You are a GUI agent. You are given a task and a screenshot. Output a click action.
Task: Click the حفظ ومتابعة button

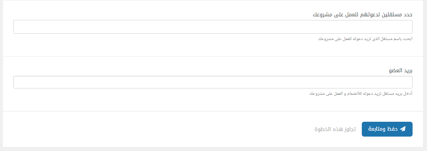click(x=387, y=129)
